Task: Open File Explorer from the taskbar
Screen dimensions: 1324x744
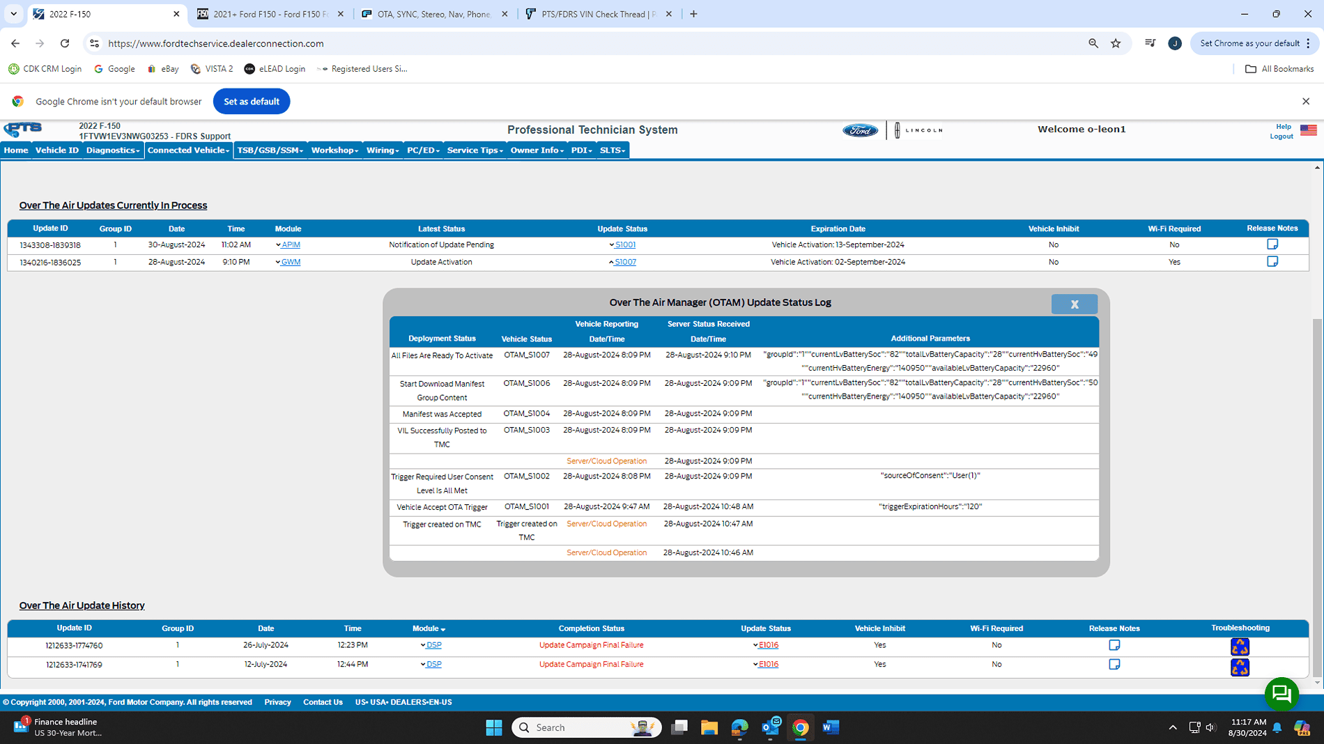Action: (709, 727)
